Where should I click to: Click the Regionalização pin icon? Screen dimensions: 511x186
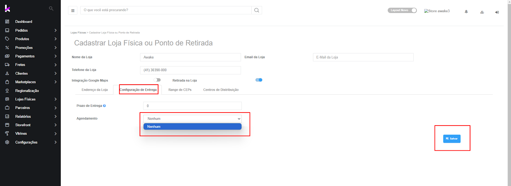pyautogui.click(x=7, y=91)
